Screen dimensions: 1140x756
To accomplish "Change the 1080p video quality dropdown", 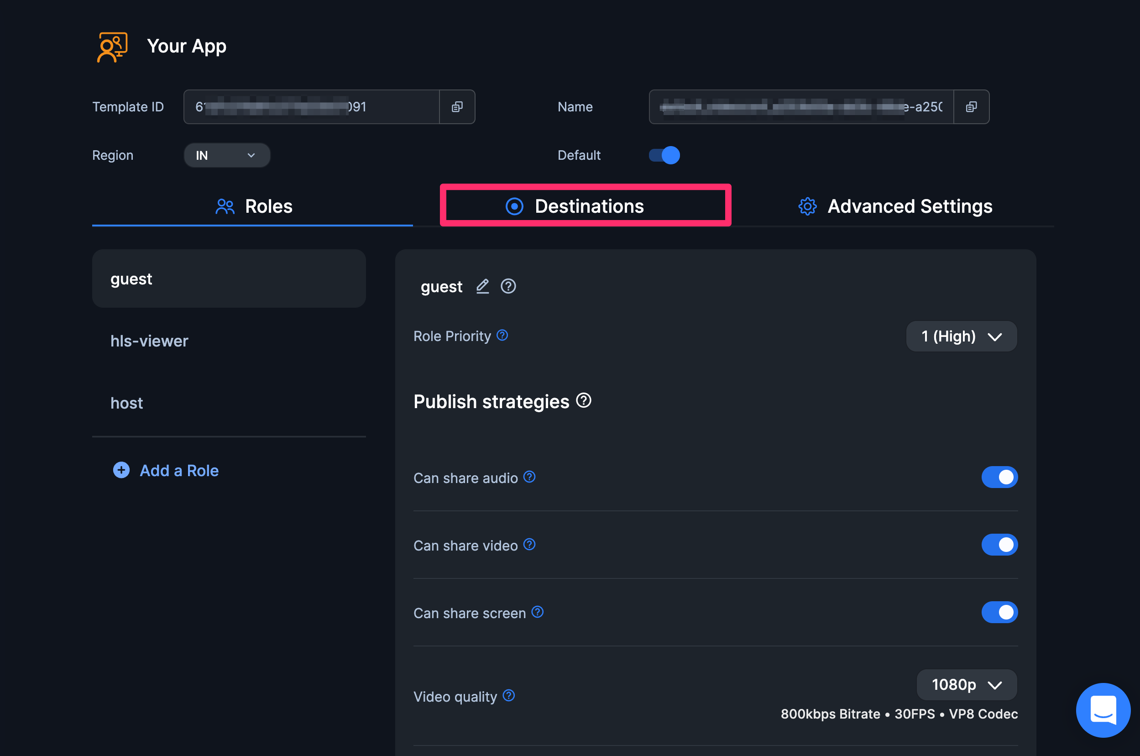I will point(966,684).
